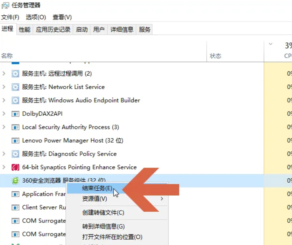The height and width of the screenshot is (245, 292).
Task: Expand the 服务主机: 远程过程调用 (2) group
Action: (x=4, y=73)
